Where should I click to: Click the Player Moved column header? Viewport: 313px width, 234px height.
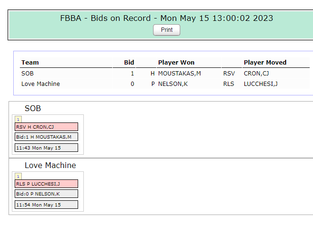(x=265, y=63)
